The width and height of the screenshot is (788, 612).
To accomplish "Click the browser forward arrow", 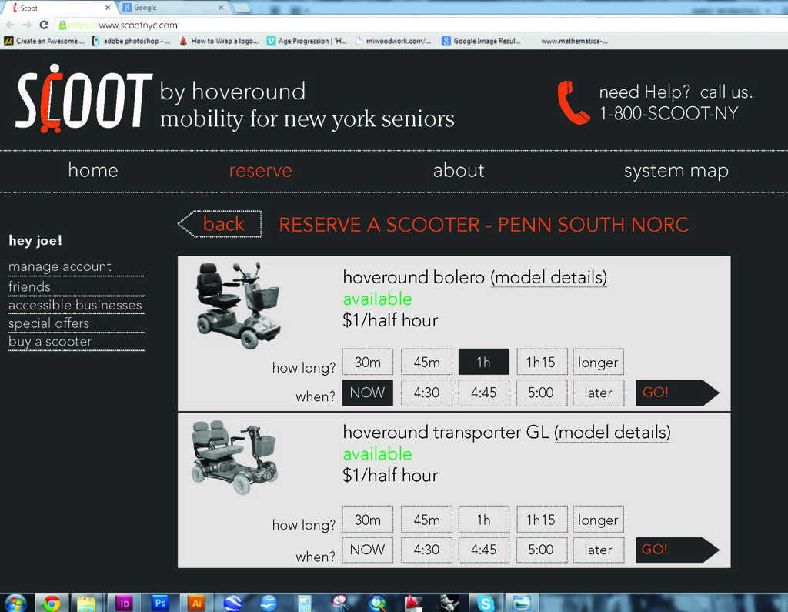I will pyautogui.click(x=27, y=25).
